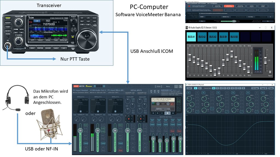
Task: Solo the ICOM-Audio Out strip
Action: [103, 147]
